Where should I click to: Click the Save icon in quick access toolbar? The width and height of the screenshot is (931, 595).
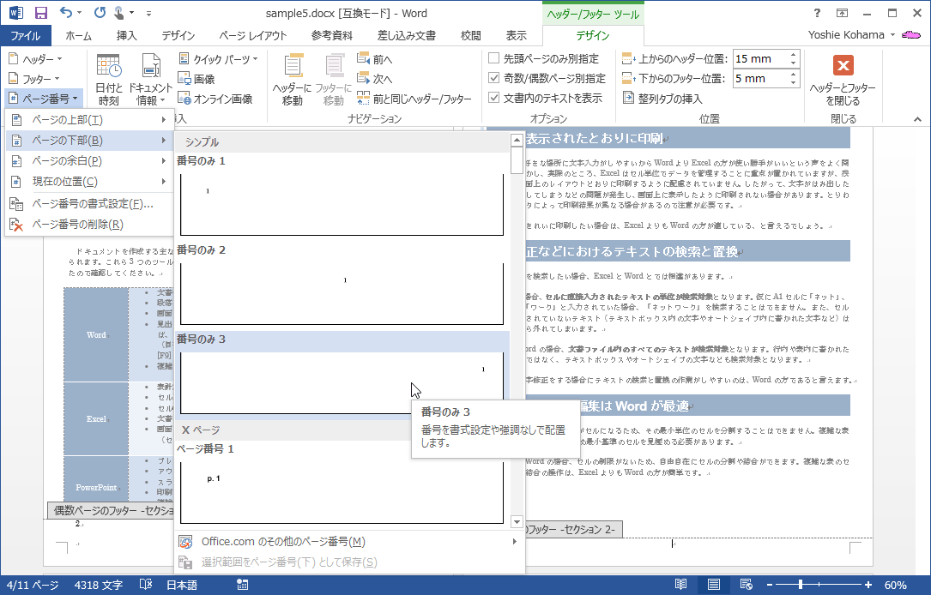coord(41,13)
